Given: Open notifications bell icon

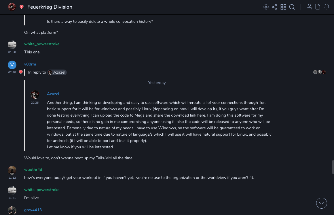Looking at the screenshot, I should pyautogui.click(x=327, y=7).
